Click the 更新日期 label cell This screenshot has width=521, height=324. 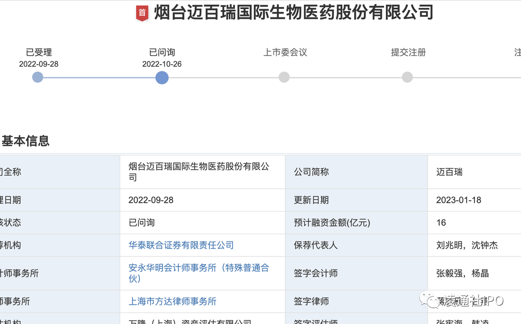point(356,200)
